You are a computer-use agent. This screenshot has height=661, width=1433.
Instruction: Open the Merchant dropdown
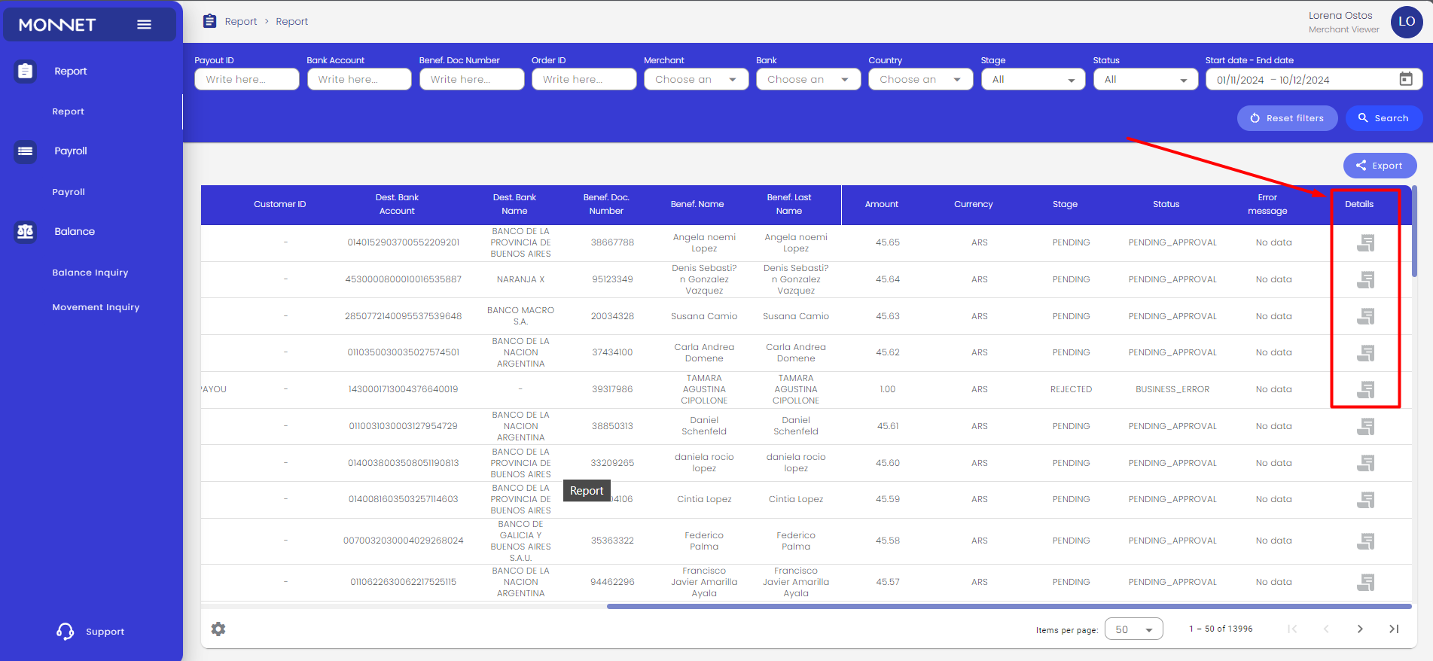696,79
